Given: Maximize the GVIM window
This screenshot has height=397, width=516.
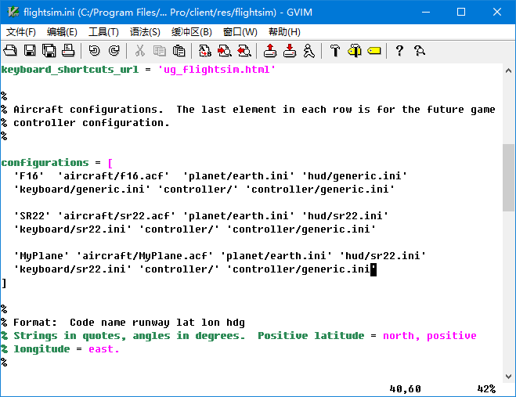Looking at the screenshot, I should pos(461,13).
